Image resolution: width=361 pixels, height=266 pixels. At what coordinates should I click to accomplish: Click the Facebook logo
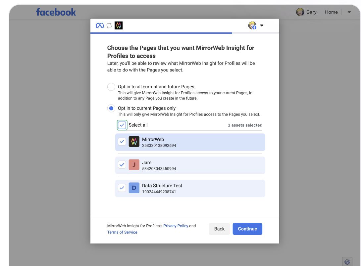click(x=56, y=12)
